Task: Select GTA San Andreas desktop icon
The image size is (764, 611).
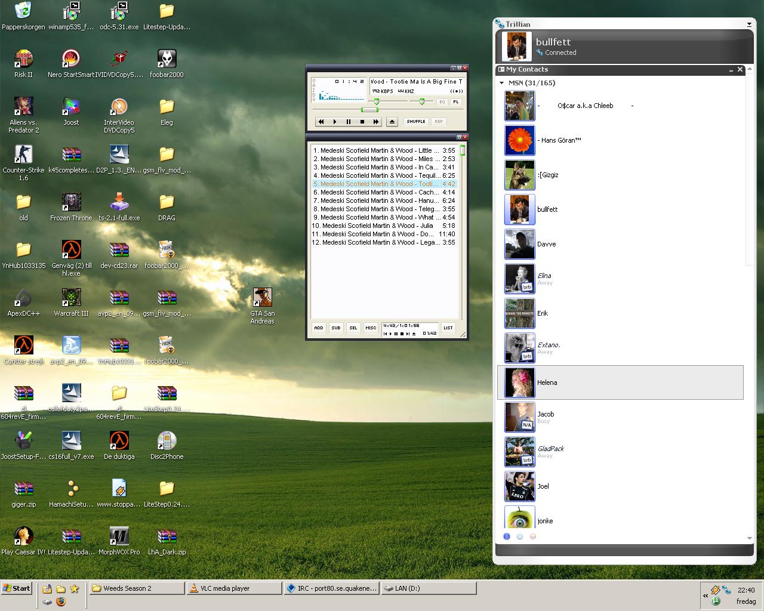Action: click(x=263, y=306)
